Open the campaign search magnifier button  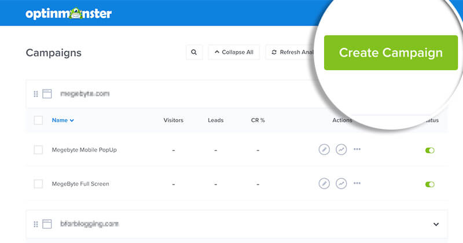click(x=194, y=52)
